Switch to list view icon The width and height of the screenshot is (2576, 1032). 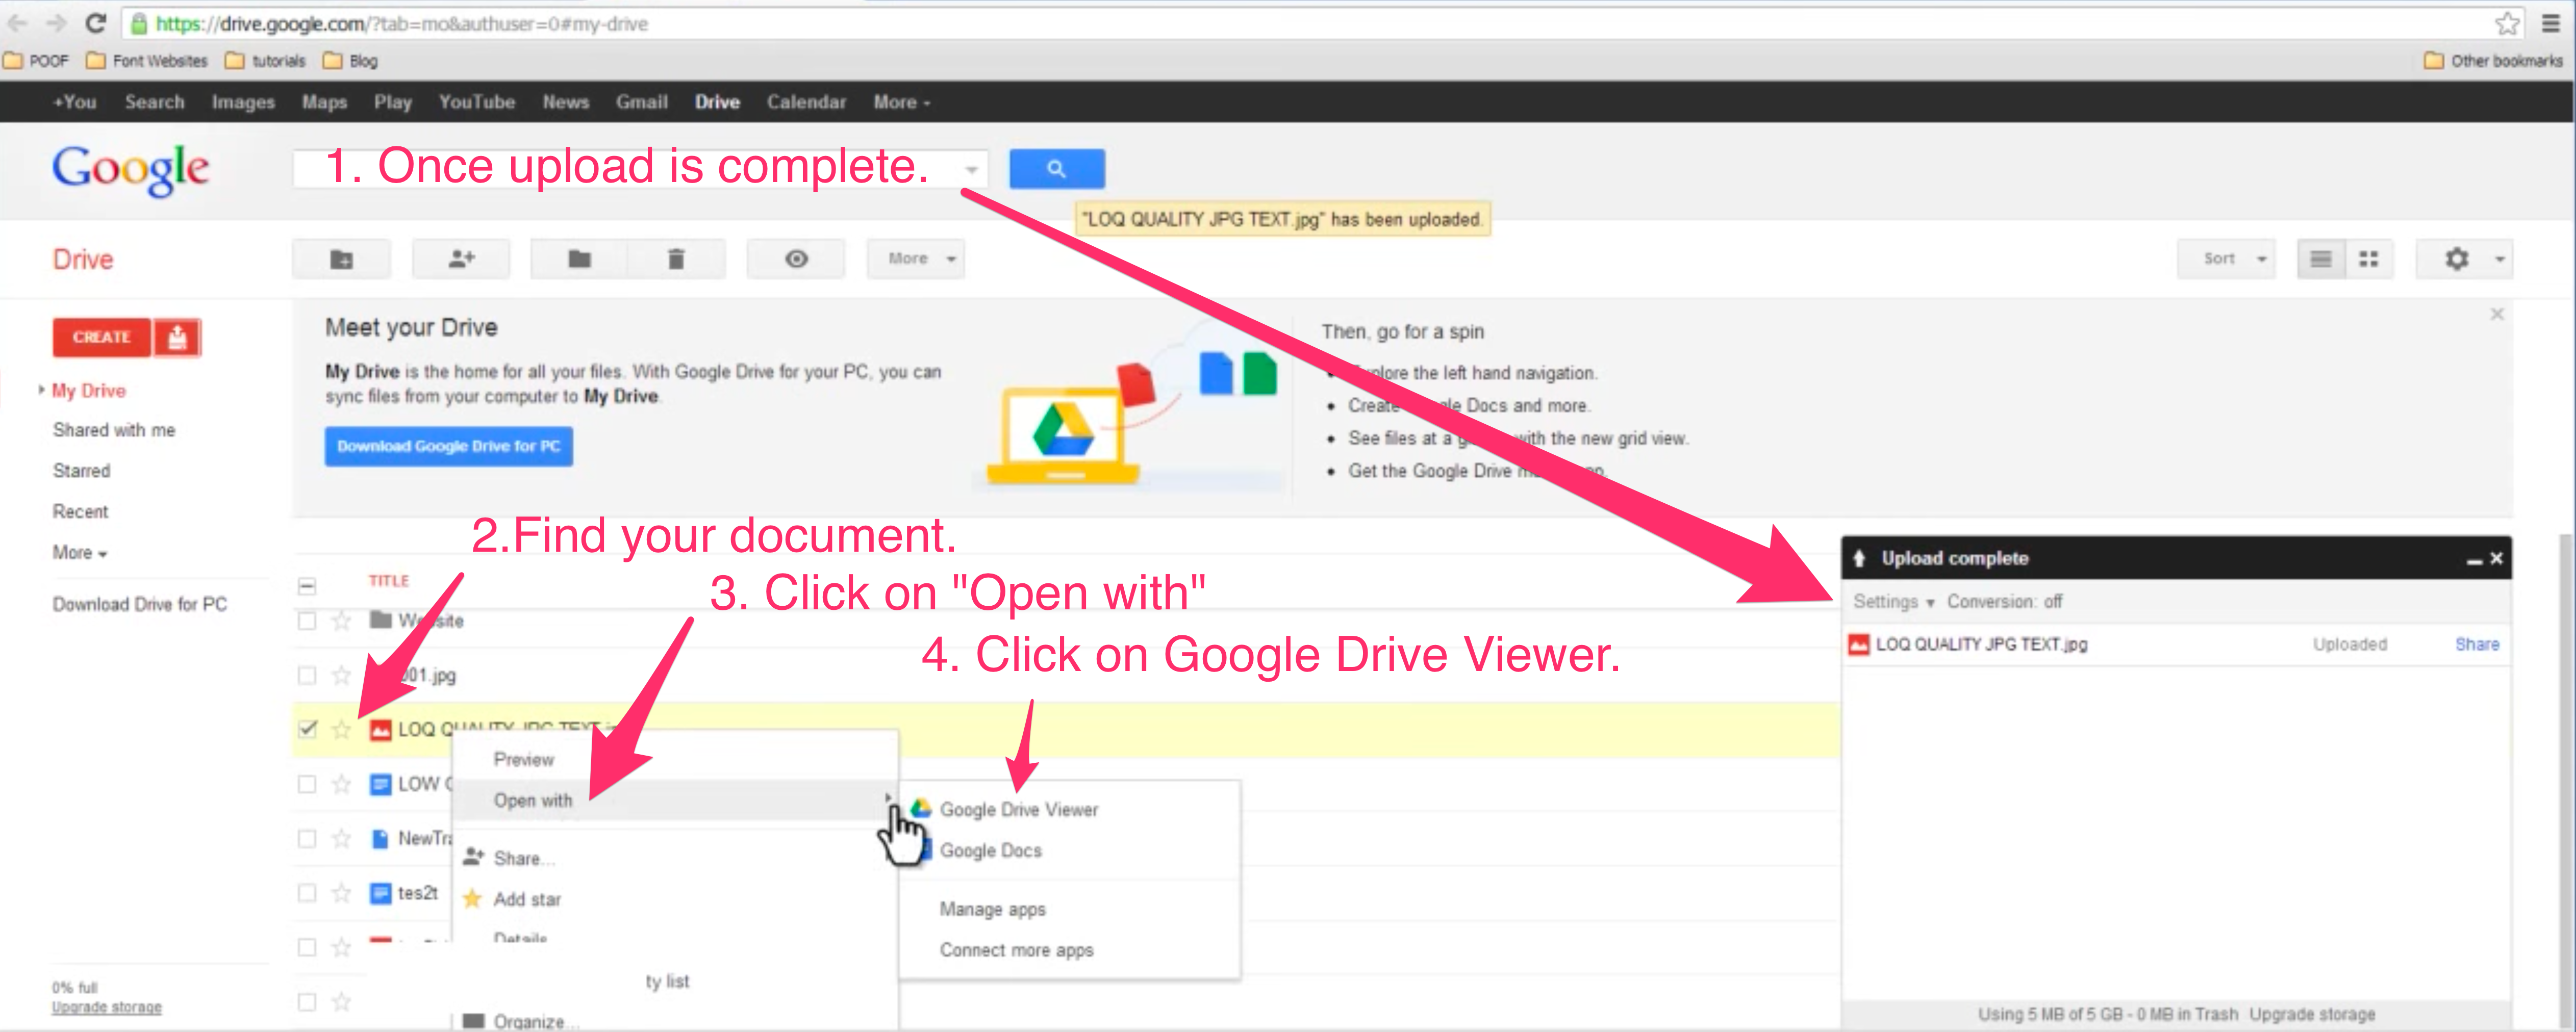pos(2320,259)
